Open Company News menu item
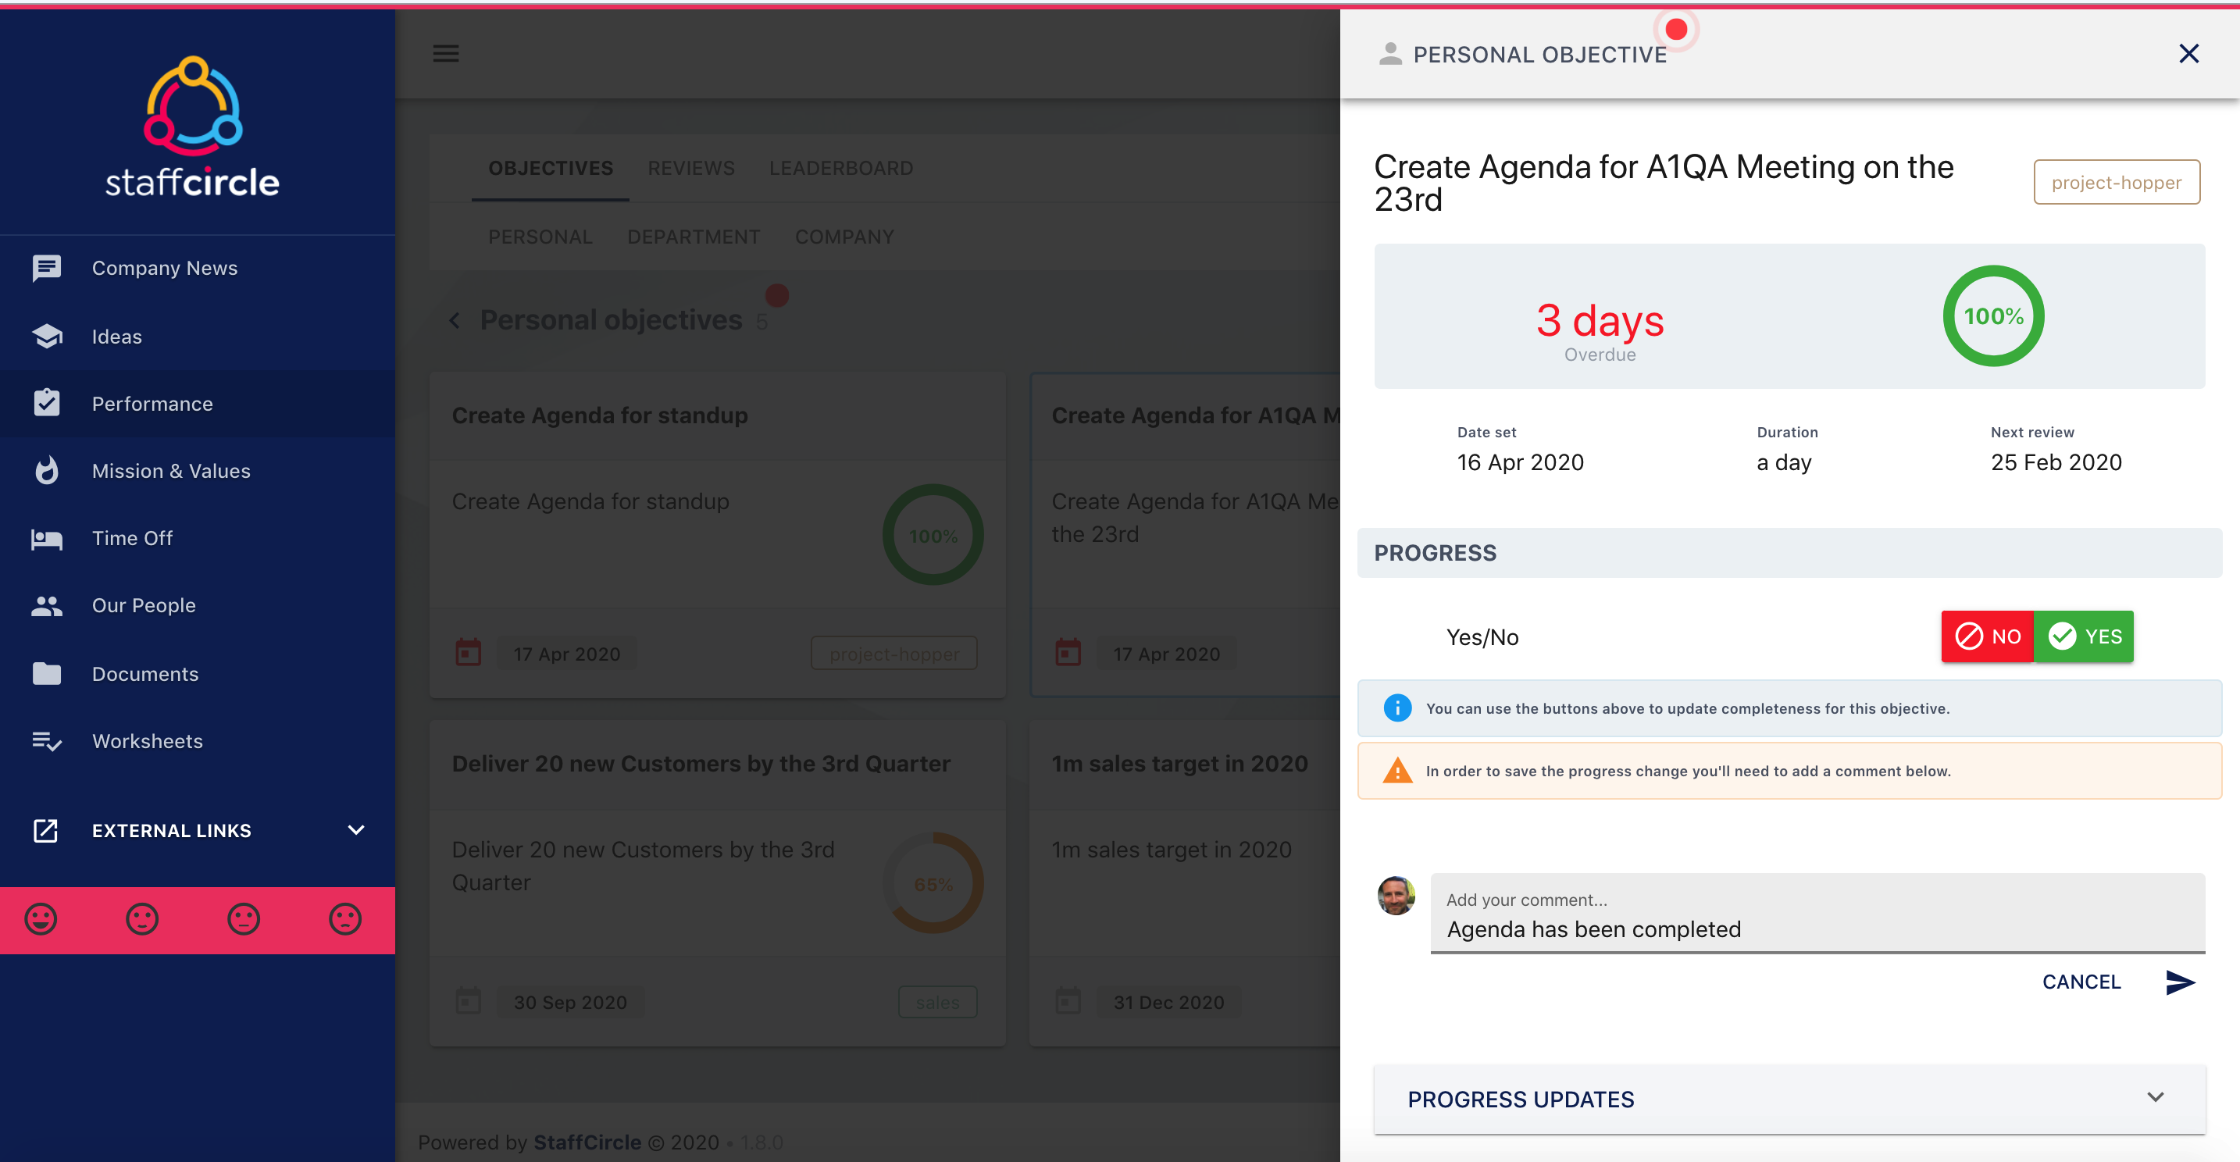The width and height of the screenshot is (2240, 1162). (x=198, y=268)
